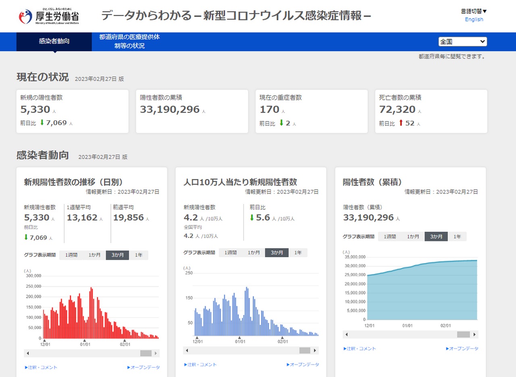
Task: Select the 感染者動向 tab
Action: coord(54,41)
